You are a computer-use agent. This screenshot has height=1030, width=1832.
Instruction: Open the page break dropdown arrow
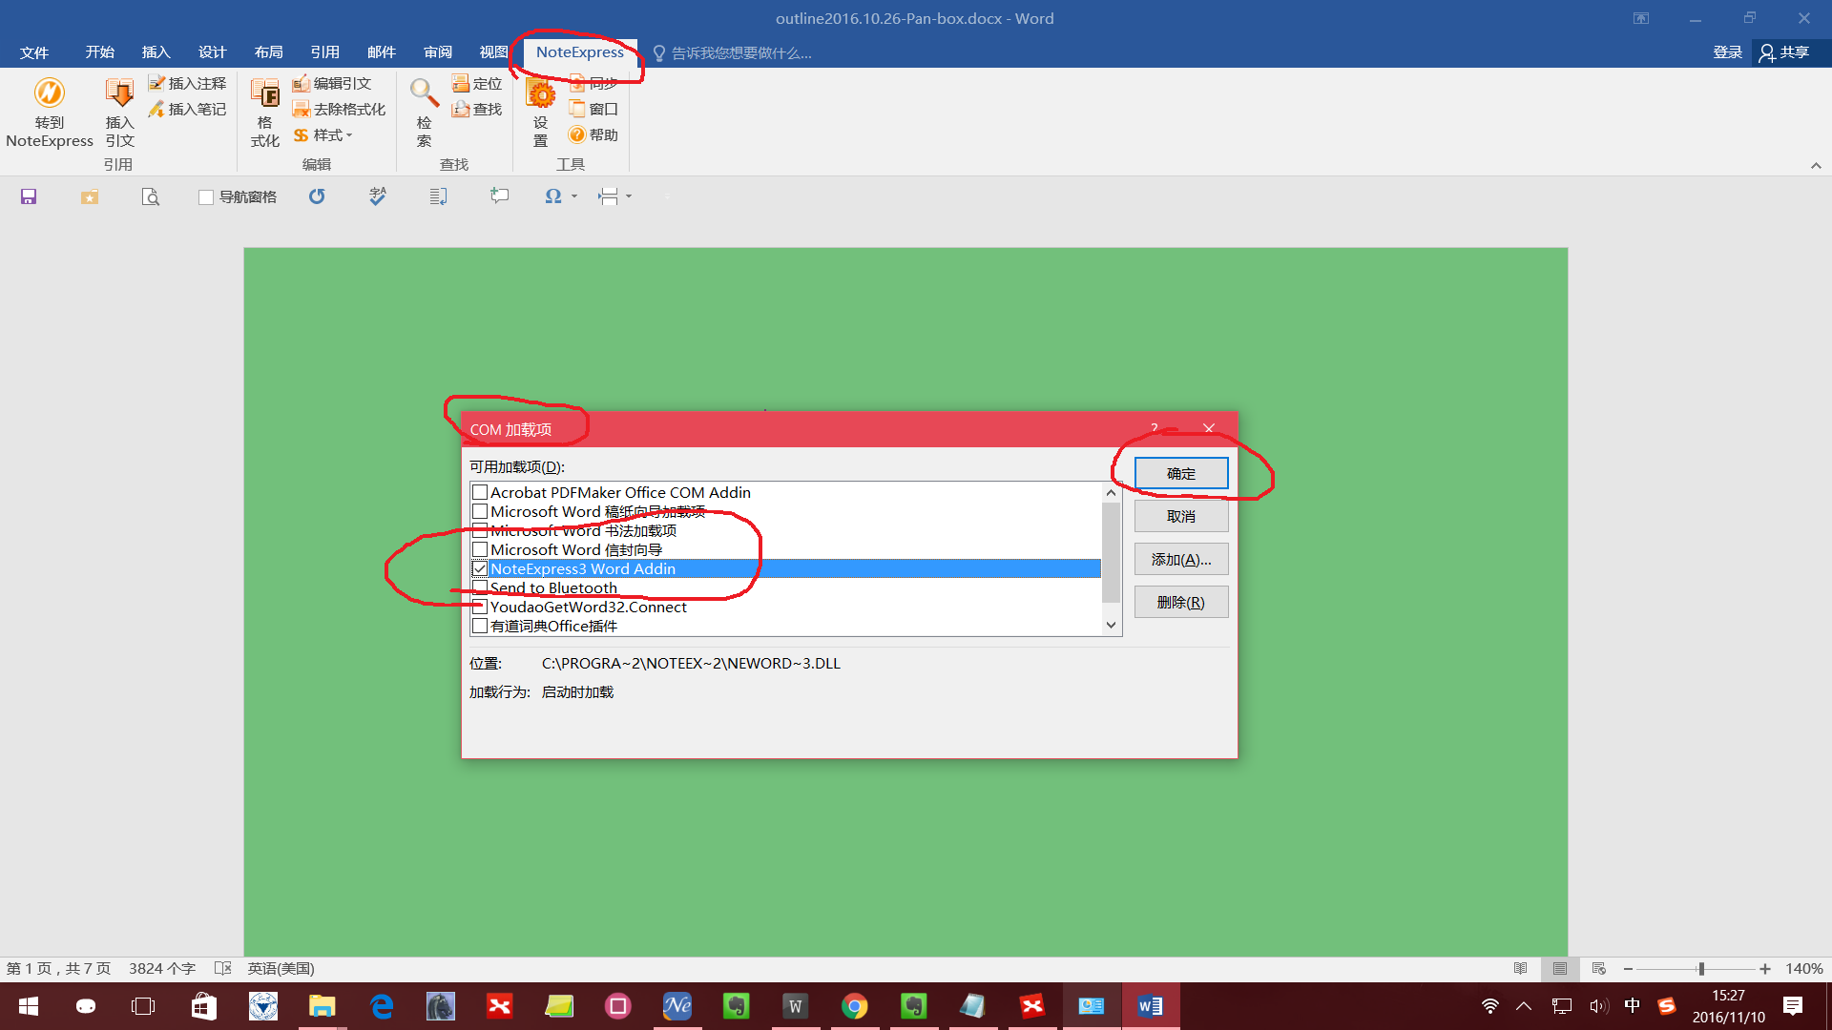point(629,196)
